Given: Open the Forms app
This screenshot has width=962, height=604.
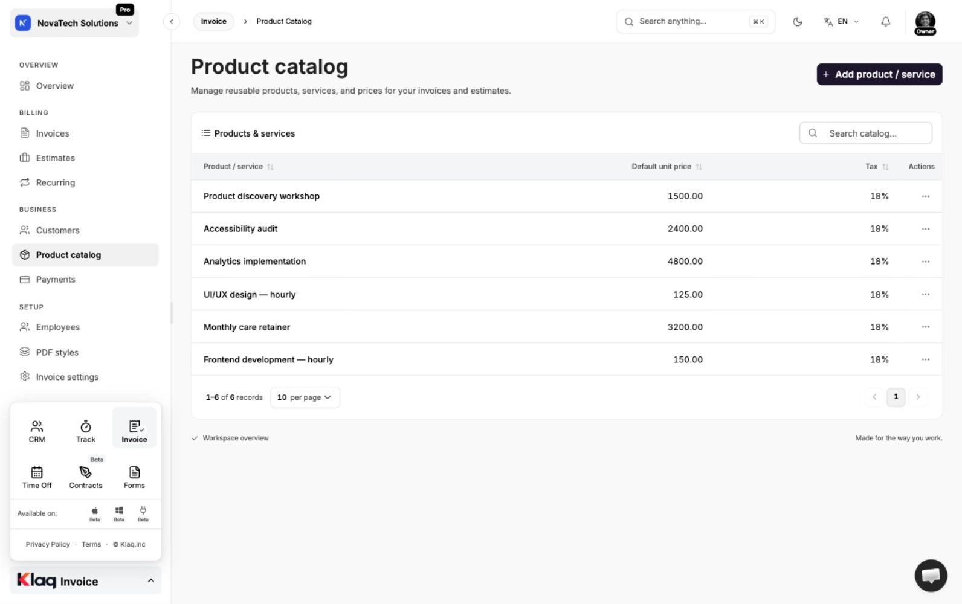Looking at the screenshot, I should 134,477.
